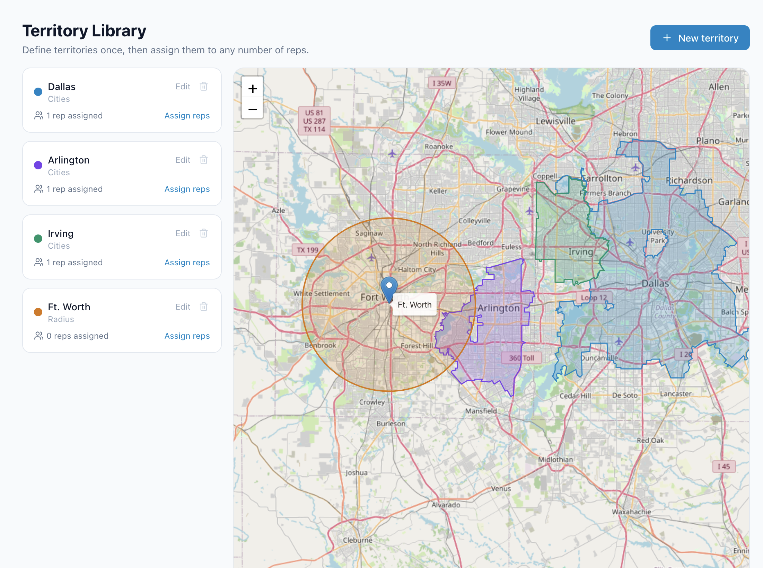Remove Irving territory via trash icon

tap(204, 233)
